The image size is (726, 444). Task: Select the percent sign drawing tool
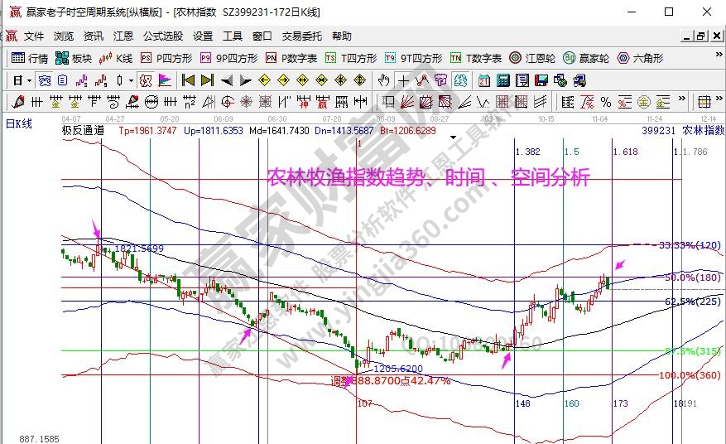pos(605,102)
